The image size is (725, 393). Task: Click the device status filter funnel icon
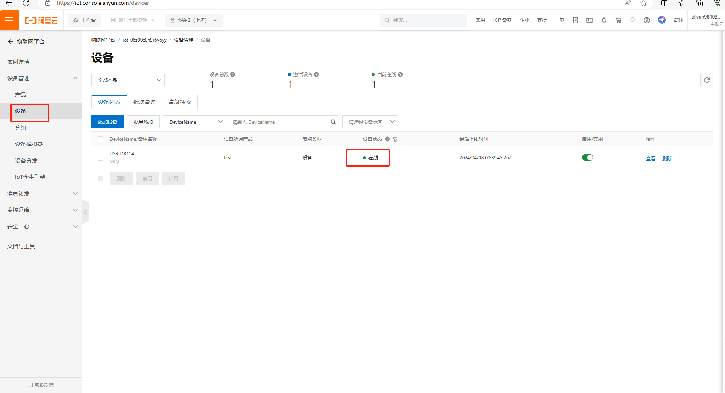tap(395, 139)
